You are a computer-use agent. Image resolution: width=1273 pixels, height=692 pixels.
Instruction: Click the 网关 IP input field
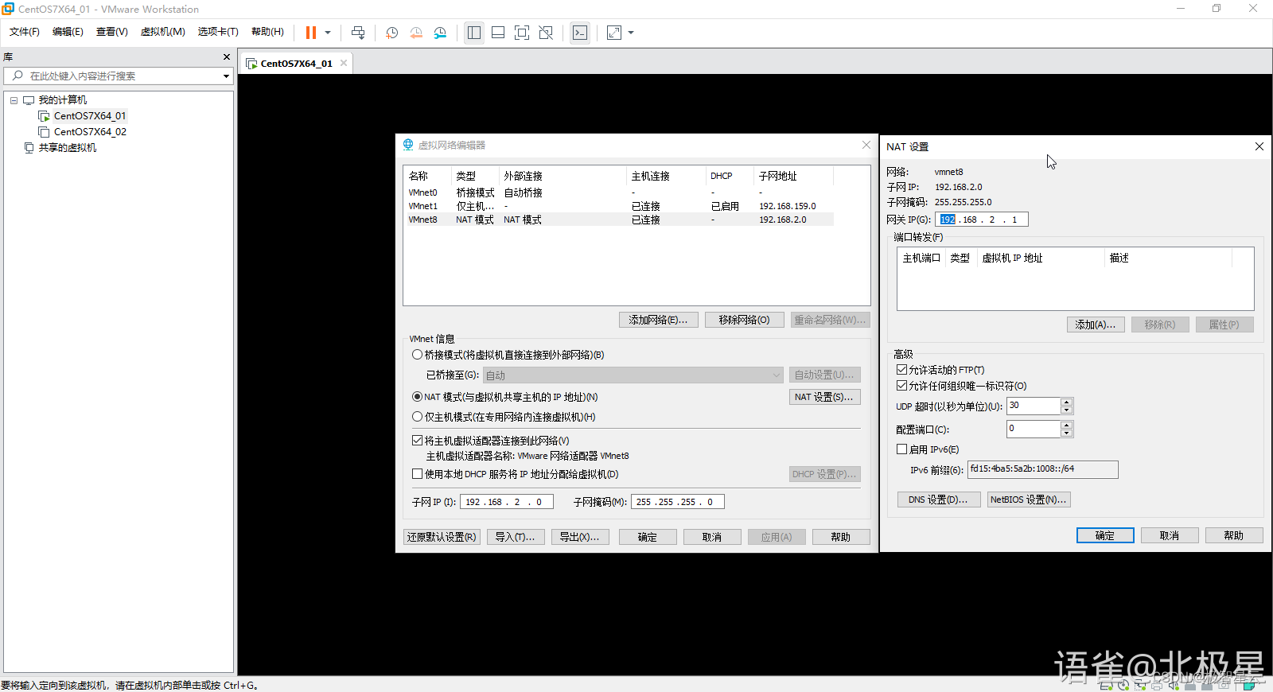982,220
